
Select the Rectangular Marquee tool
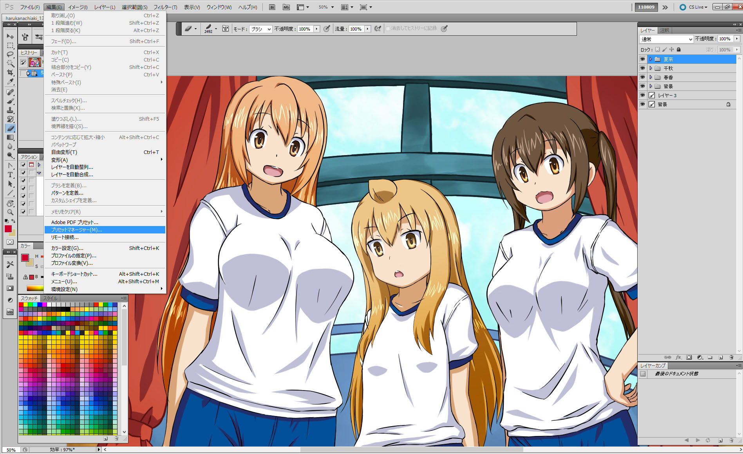pyautogui.click(x=10, y=45)
